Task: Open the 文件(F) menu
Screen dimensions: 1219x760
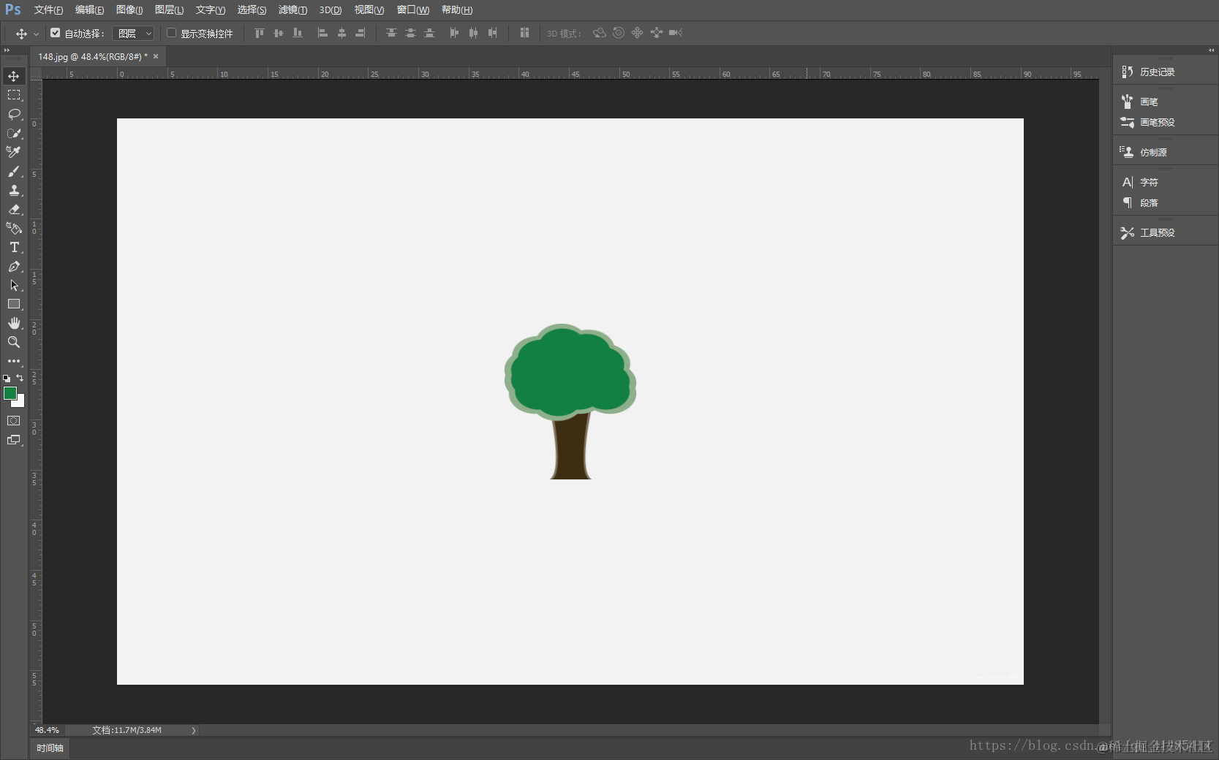Action: tap(48, 10)
